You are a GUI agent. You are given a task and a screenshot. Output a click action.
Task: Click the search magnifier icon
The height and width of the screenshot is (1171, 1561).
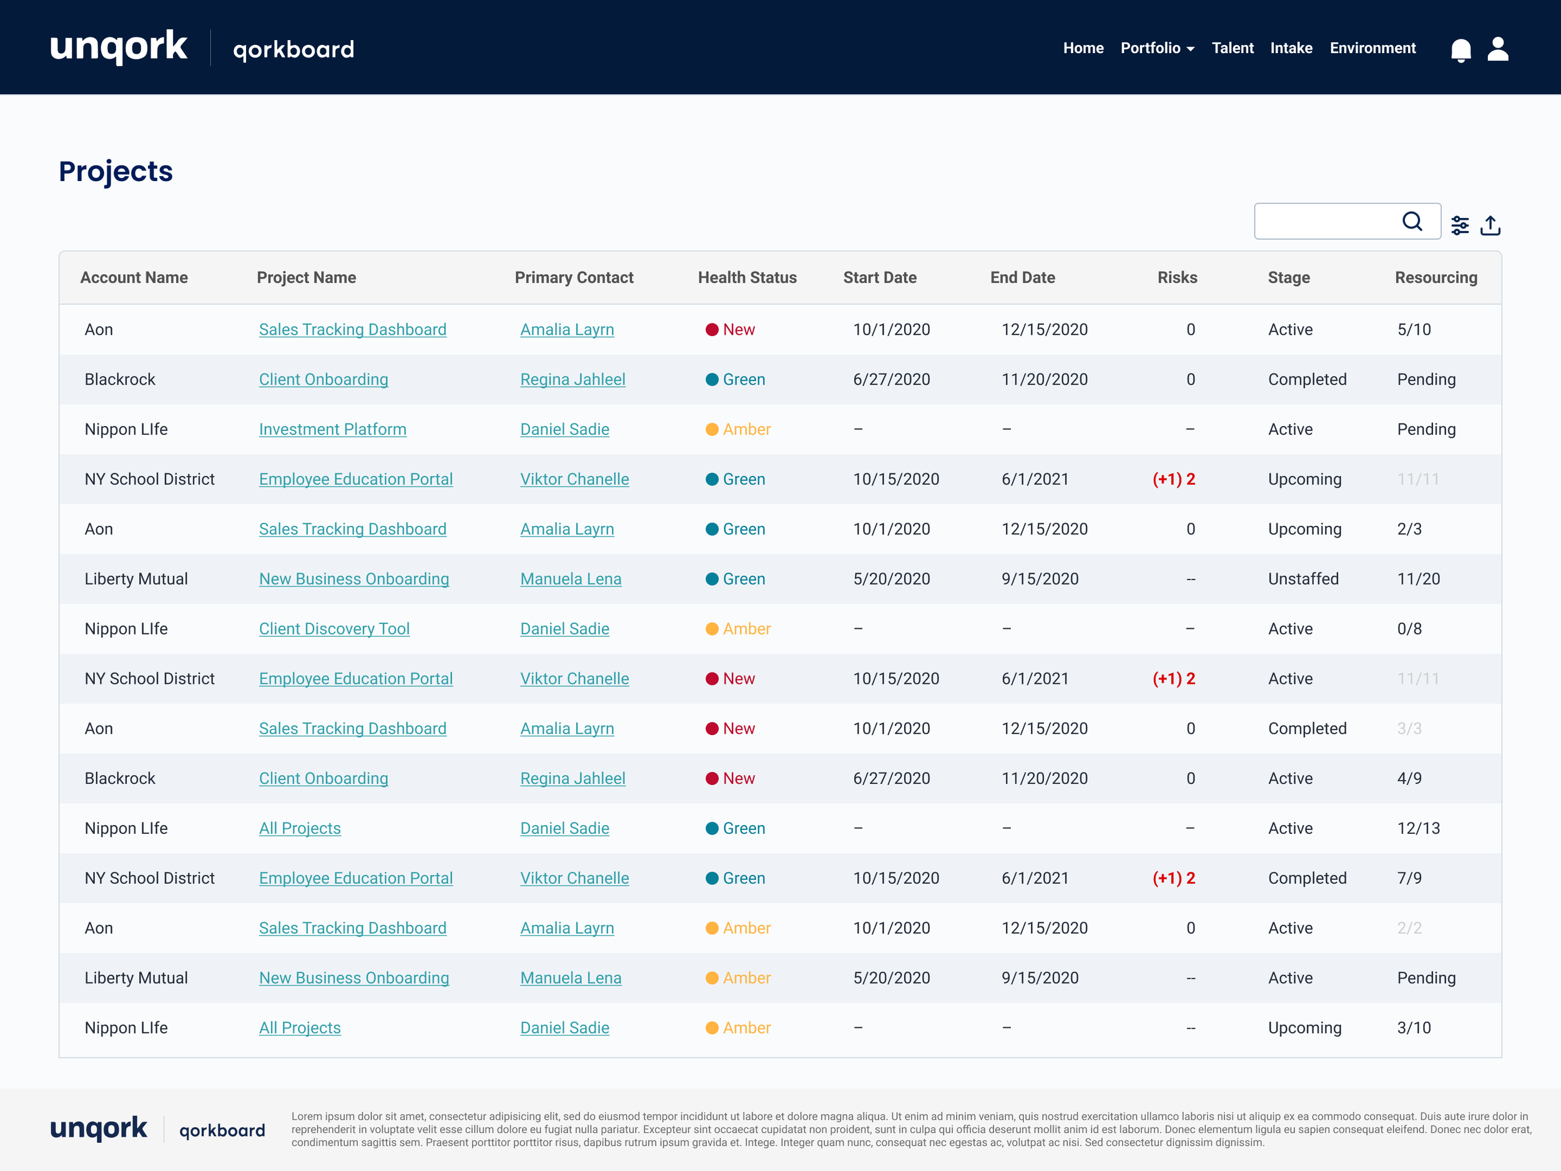[1411, 222]
